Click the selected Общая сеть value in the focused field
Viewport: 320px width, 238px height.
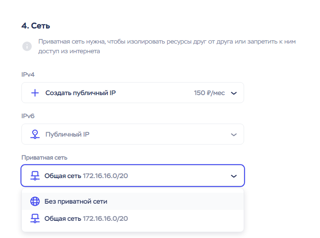pyautogui.click(x=86, y=176)
